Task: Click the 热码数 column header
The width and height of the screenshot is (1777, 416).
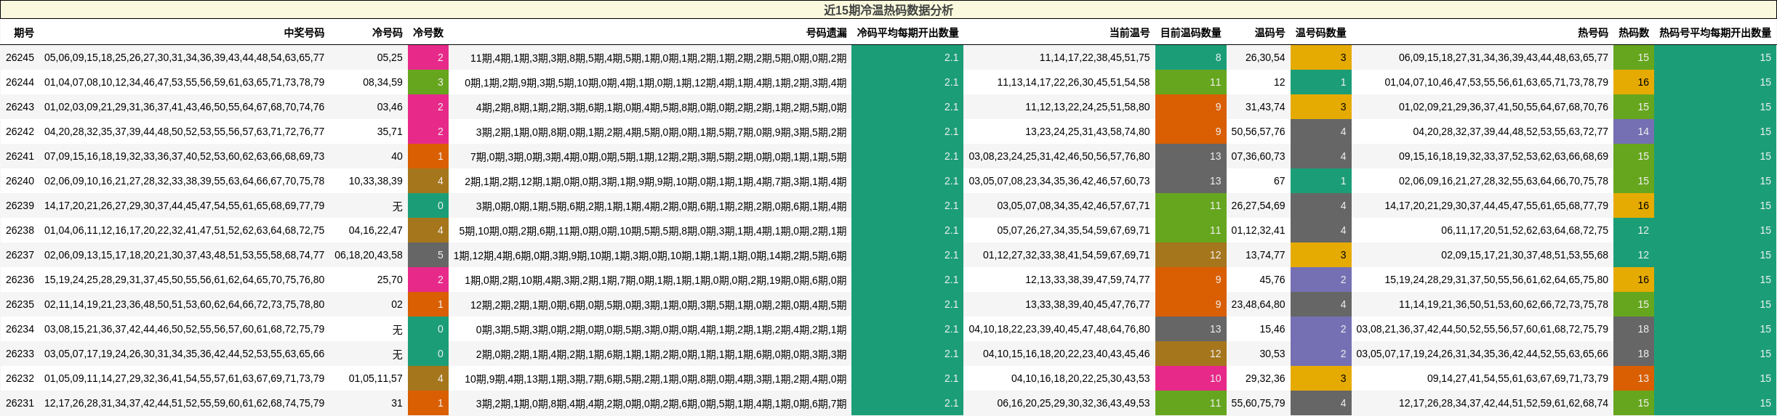Action: pos(1634,33)
